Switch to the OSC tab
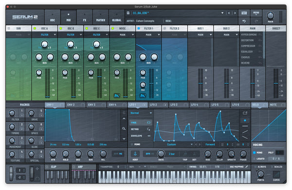 53,17
